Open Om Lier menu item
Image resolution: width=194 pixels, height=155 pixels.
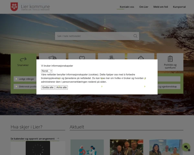144,7
